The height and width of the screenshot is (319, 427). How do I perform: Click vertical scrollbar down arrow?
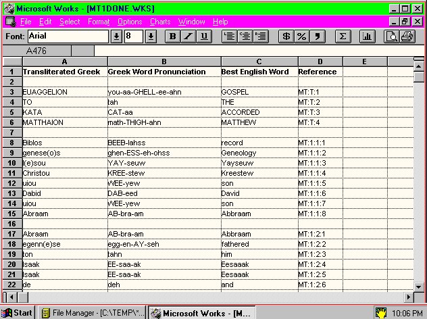click(x=419, y=287)
